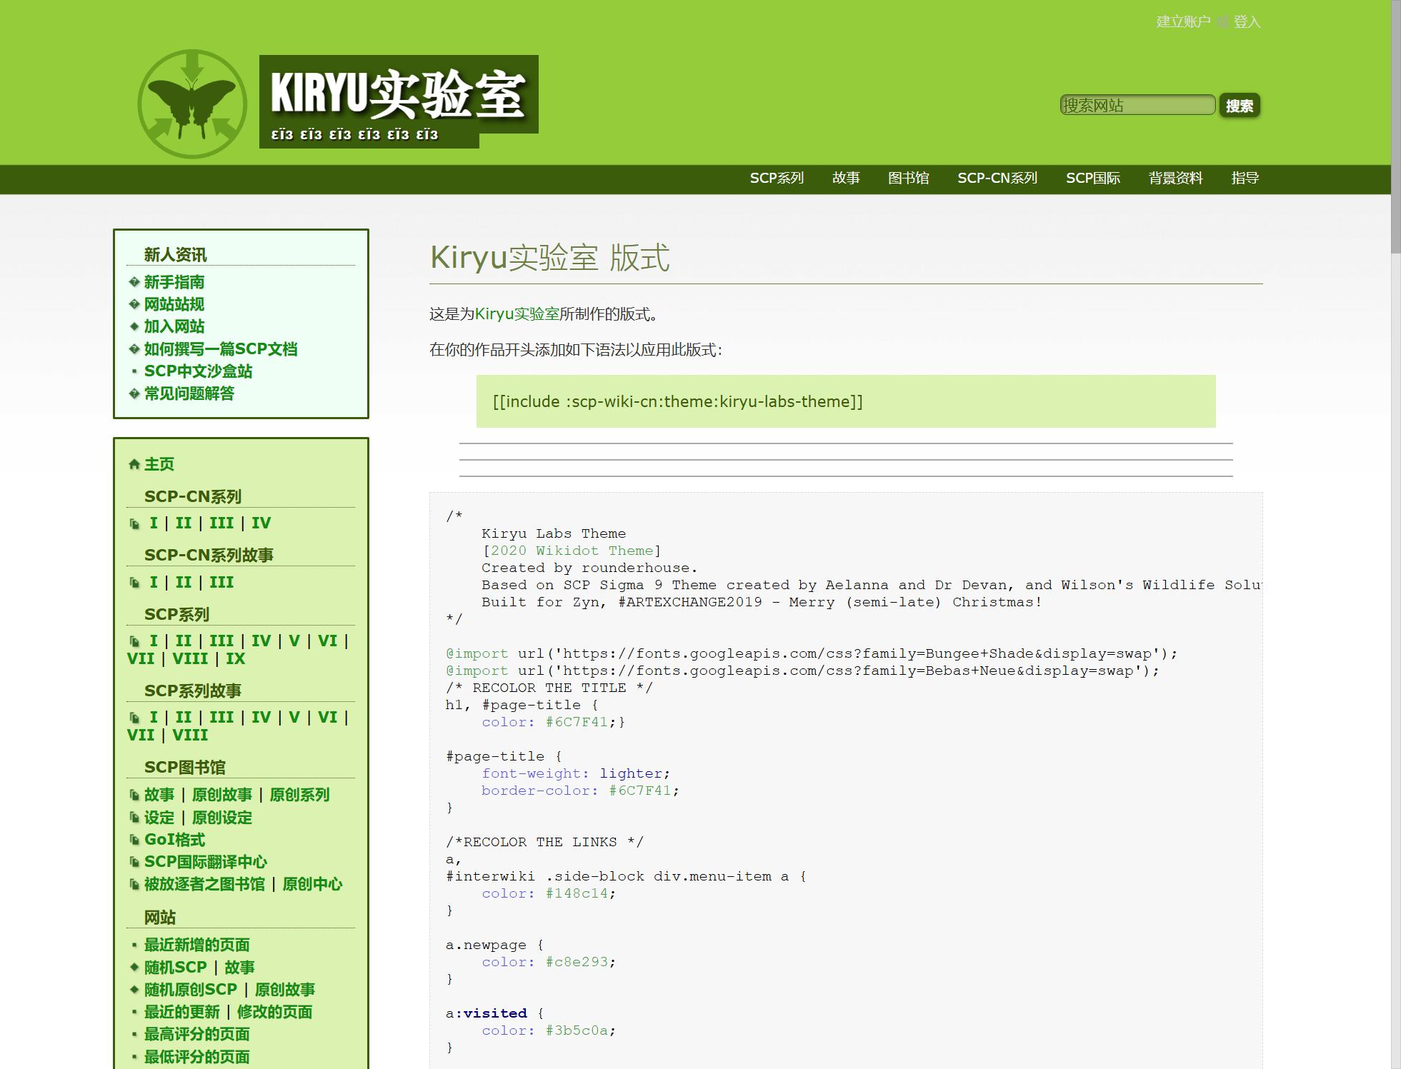
Task: Open 指导 in the top menu
Action: (x=1245, y=178)
